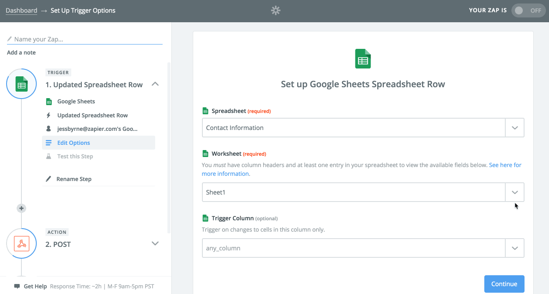Click the TRIGGER badge label
549x294 pixels.
pyautogui.click(x=58, y=72)
